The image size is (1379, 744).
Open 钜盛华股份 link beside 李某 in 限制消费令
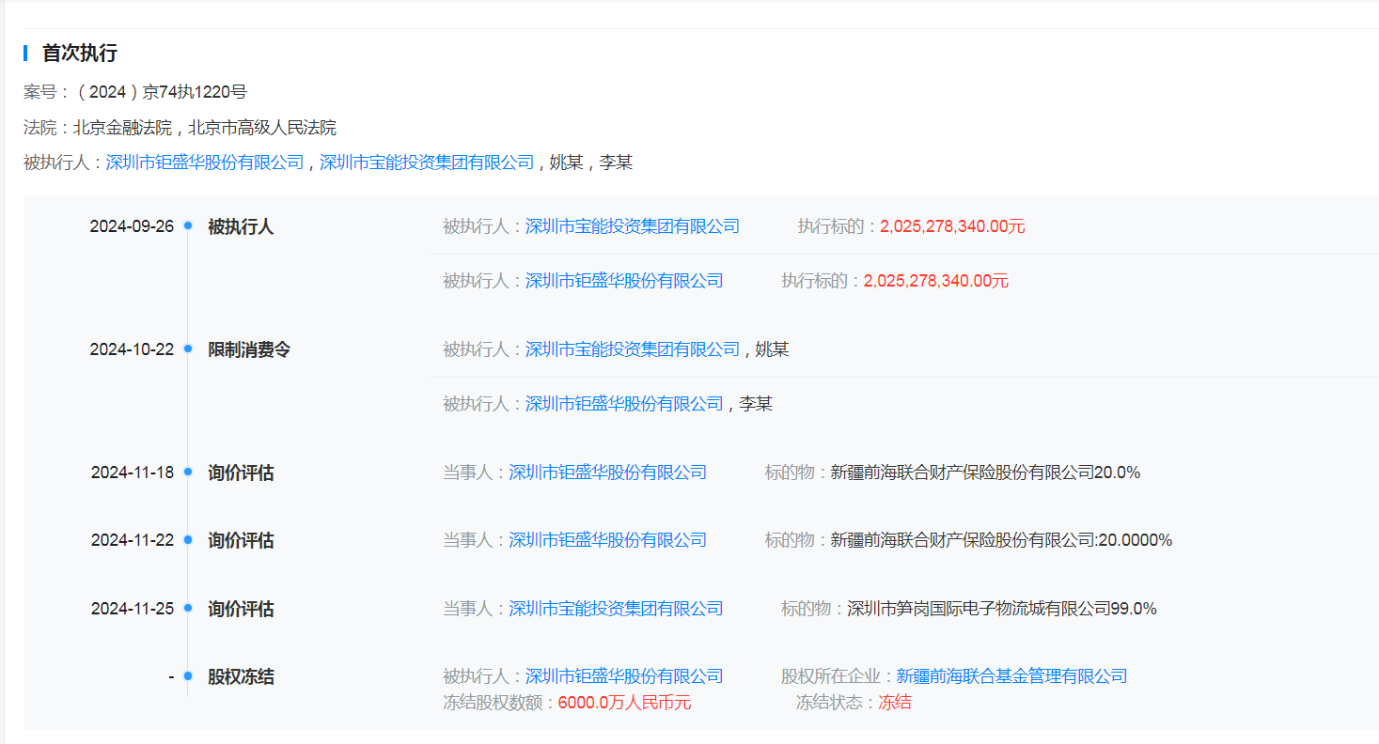coord(624,404)
